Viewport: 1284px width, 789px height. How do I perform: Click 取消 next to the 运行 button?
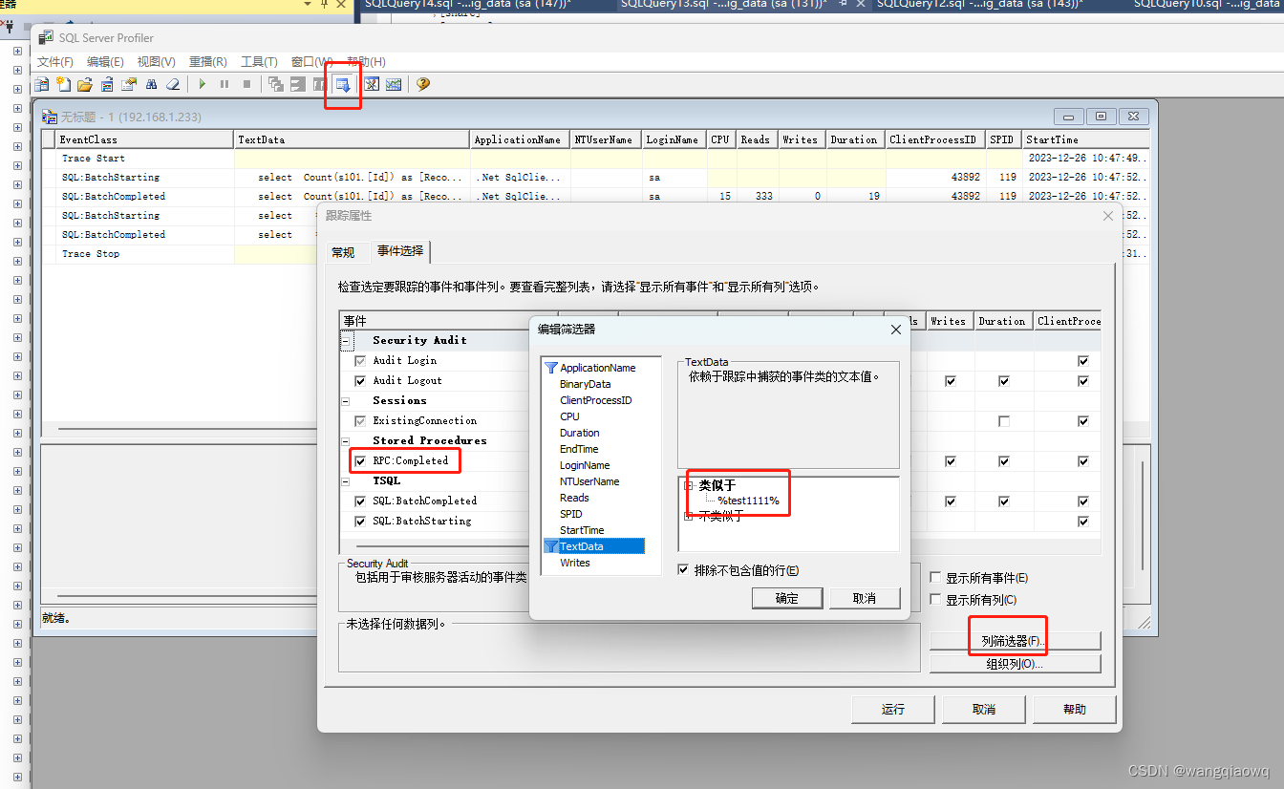984,710
